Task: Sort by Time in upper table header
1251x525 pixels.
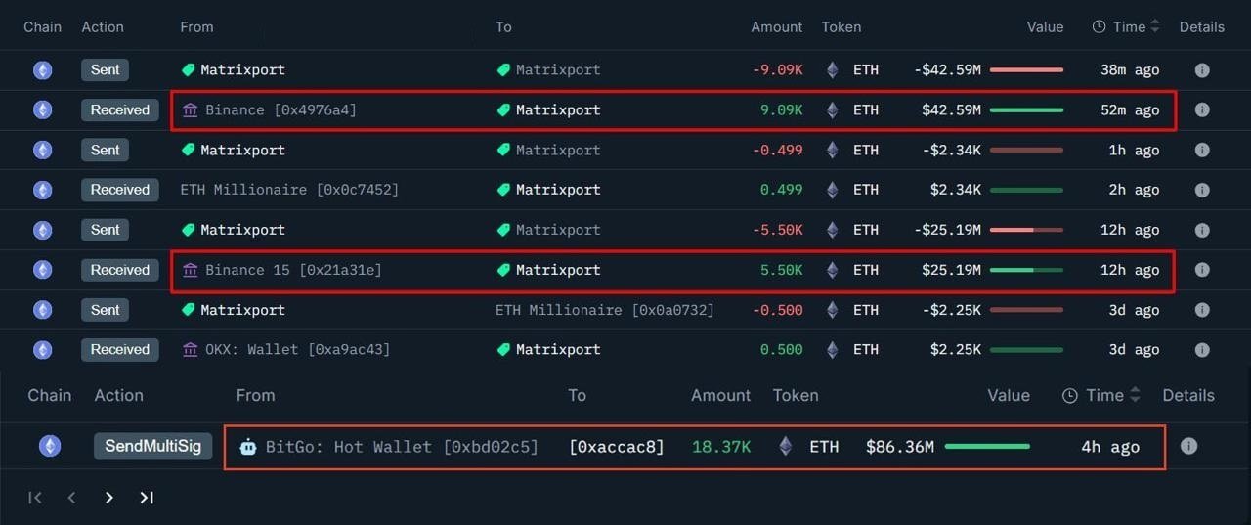Action: (1128, 27)
